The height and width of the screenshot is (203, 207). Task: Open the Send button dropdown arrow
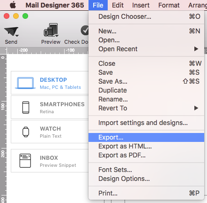(x=17, y=36)
